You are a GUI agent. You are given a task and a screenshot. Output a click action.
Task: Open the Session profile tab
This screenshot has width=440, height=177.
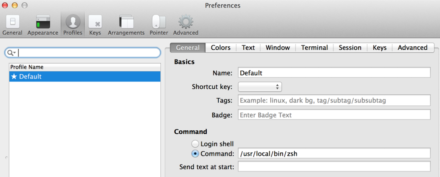click(x=350, y=48)
